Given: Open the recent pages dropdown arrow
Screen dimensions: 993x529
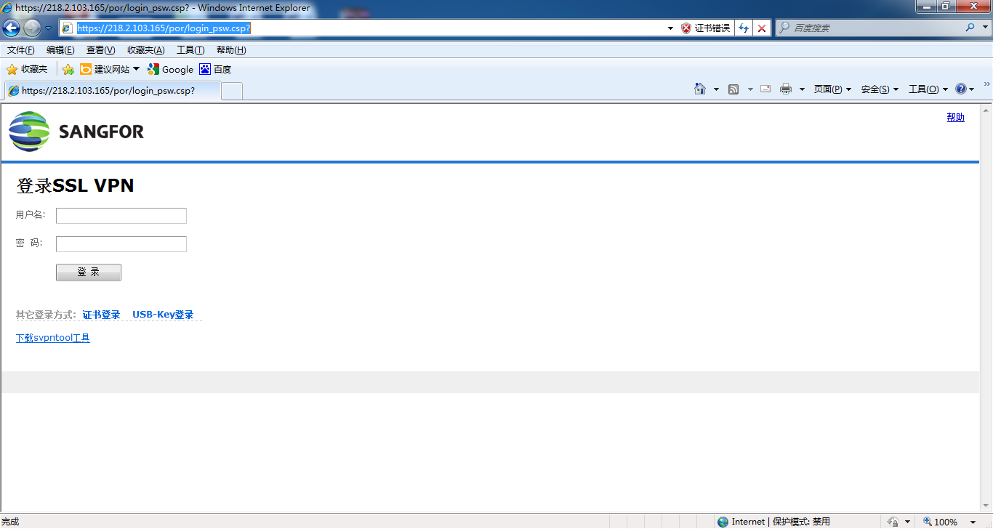Looking at the screenshot, I should coord(49,28).
